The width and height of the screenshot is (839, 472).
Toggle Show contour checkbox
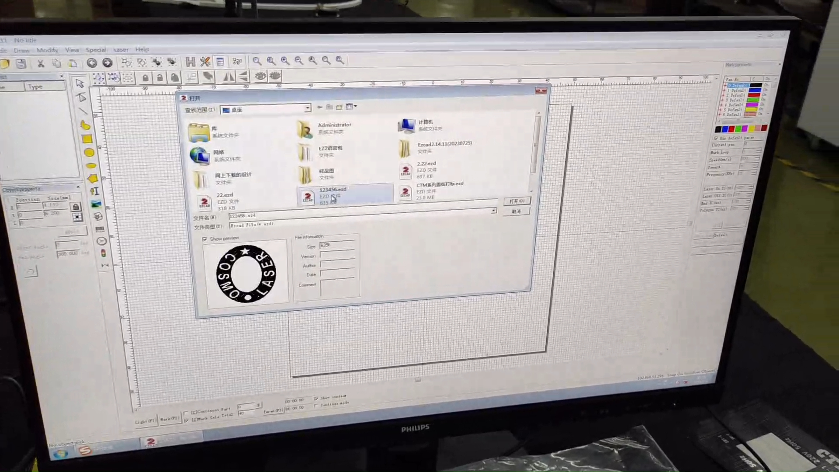pyautogui.click(x=316, y=398)
